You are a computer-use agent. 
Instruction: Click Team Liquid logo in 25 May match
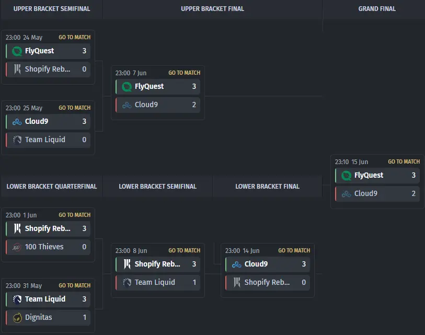click(x=17, y=140)
